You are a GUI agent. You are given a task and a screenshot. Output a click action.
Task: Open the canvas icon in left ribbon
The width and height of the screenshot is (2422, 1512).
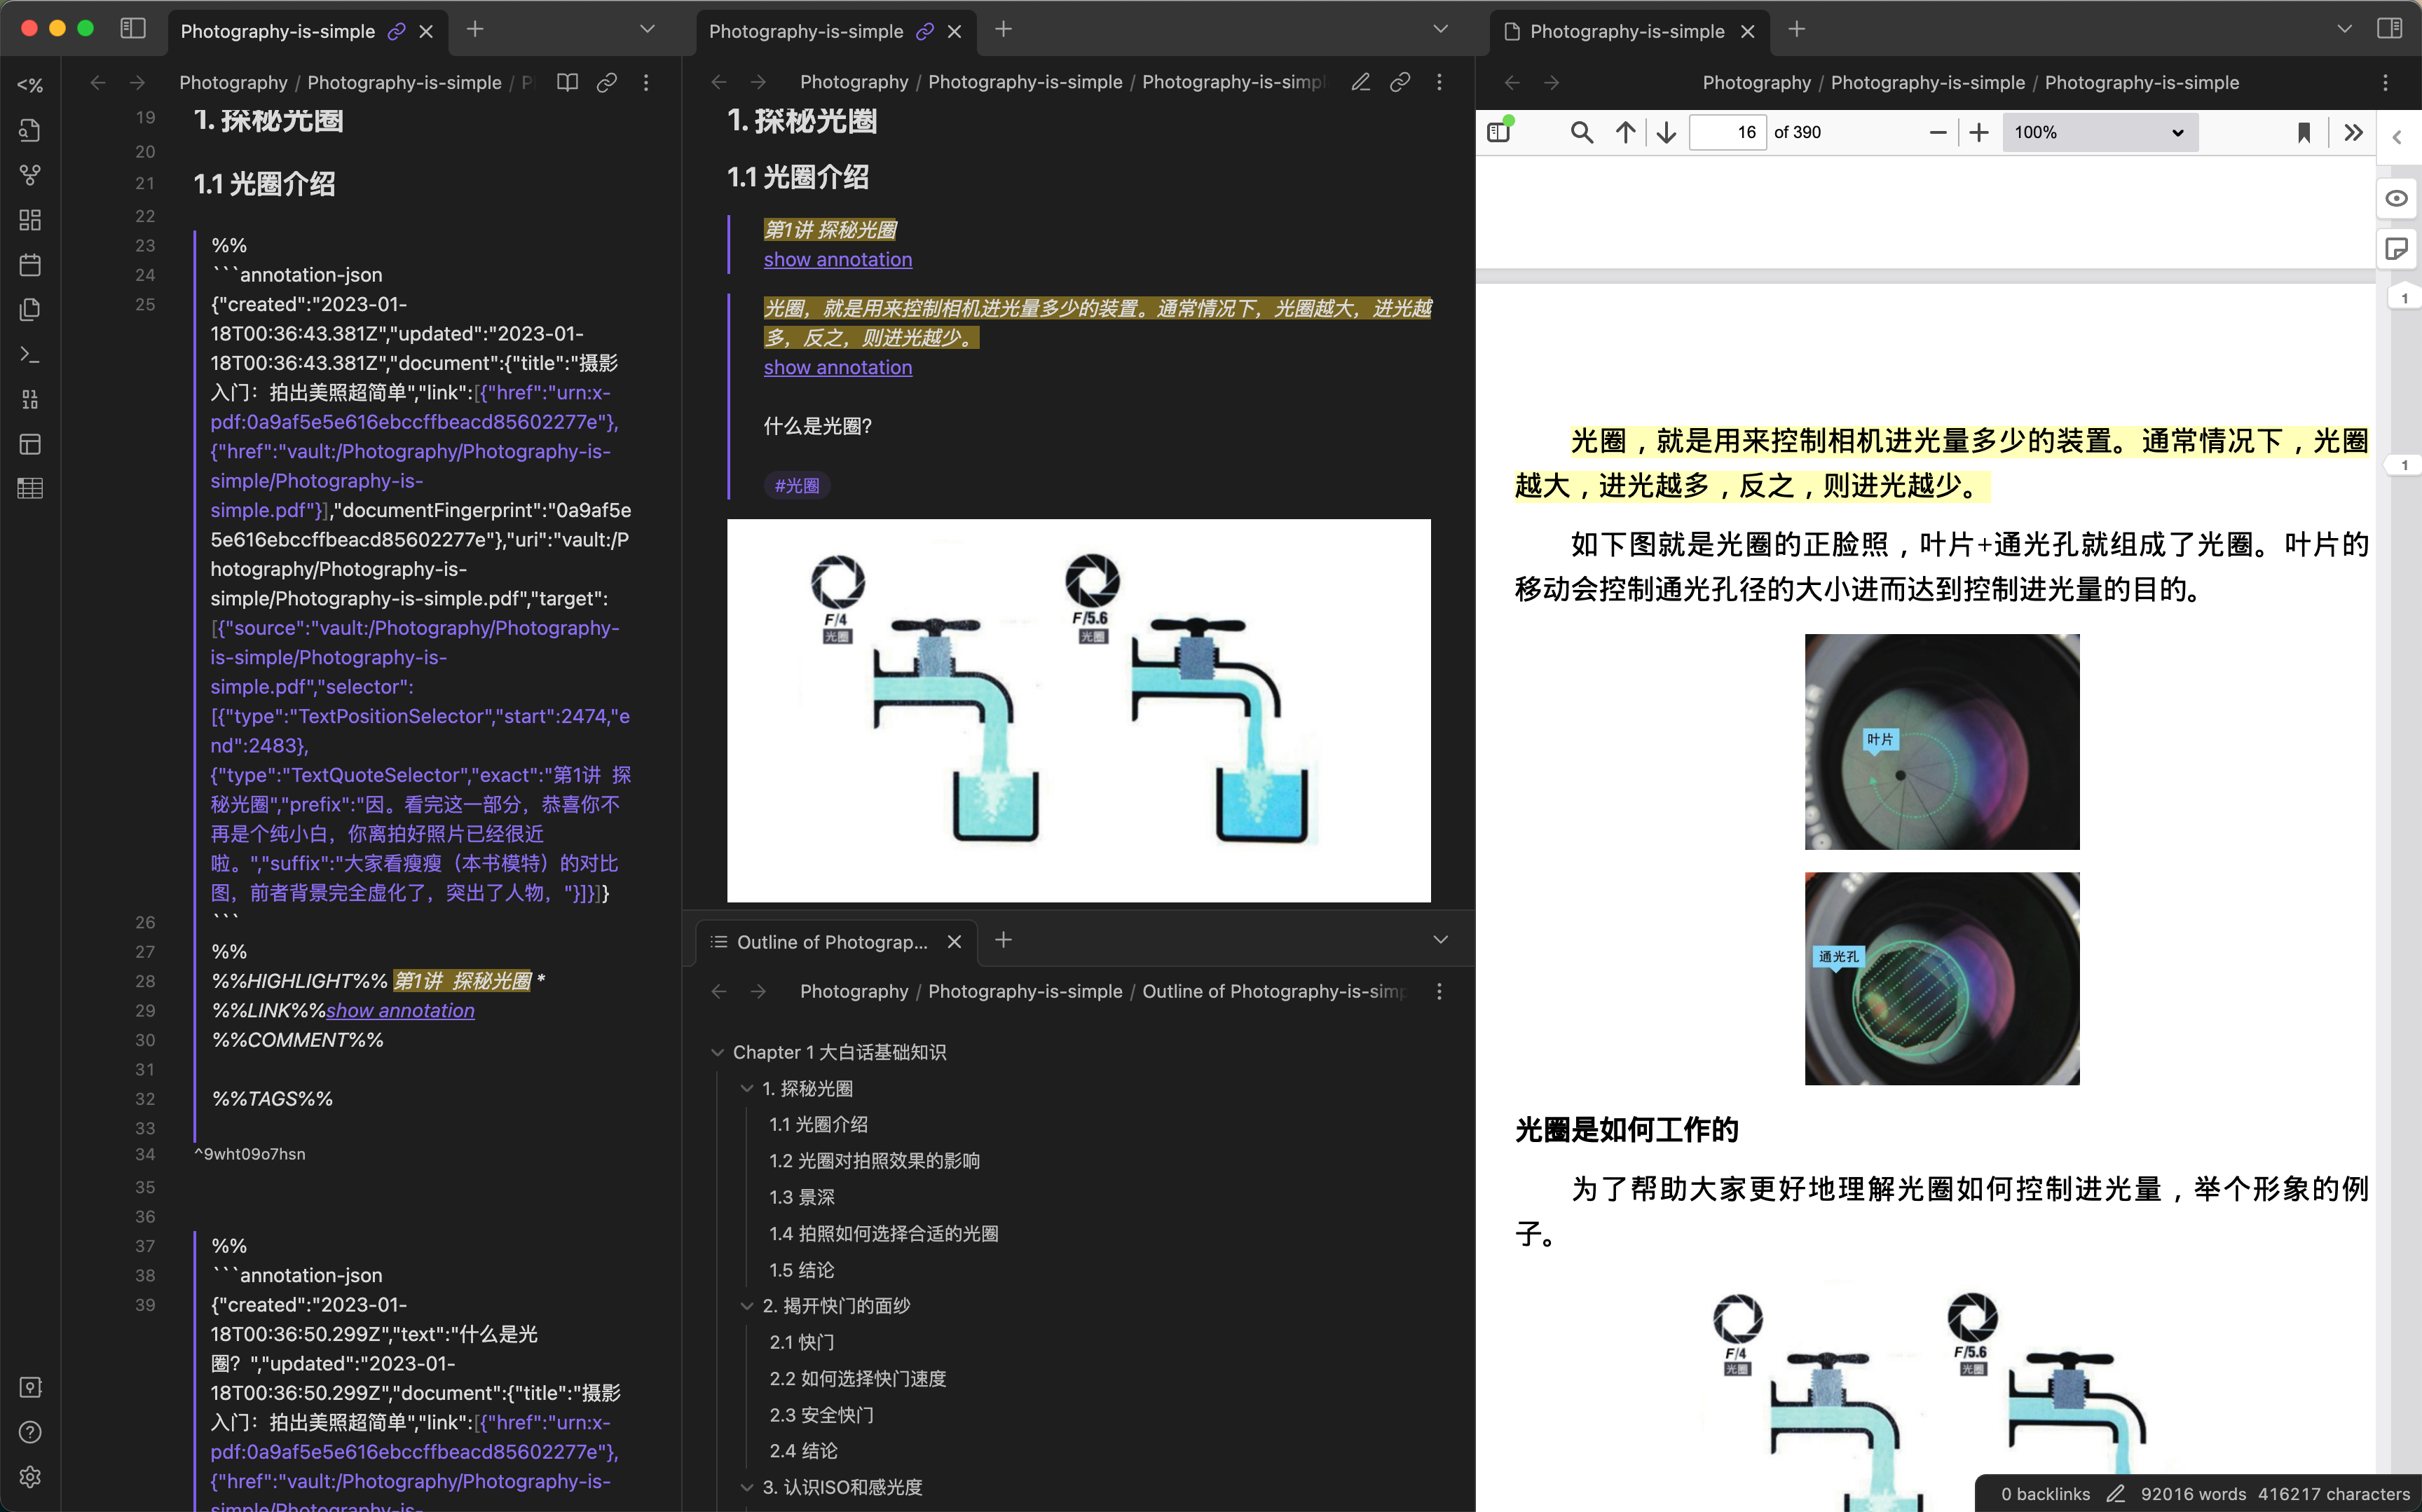coord(30,220)
